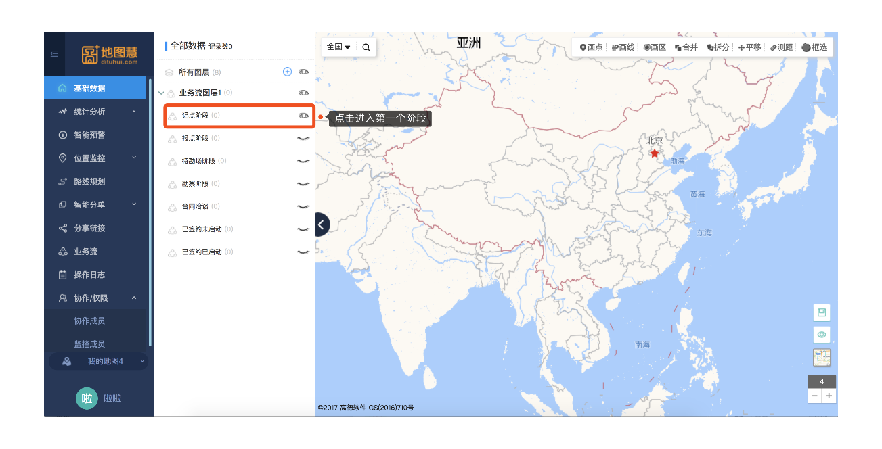The width and height of the screenshot is (882, 449).
Task: Activate the 框选 box select tool
Action: click(814, 47)
